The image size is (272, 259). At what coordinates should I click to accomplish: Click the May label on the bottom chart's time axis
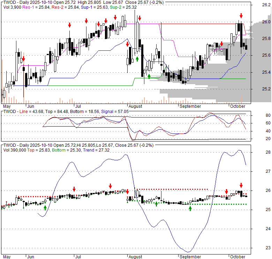coord(7,257)
